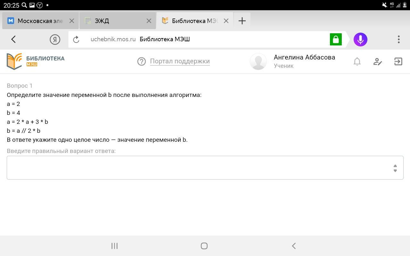This screenshot has width=410, height=256.
Task: Click the line 'a = 2 * a + 3 * b'
Action: tap(28, 122)
